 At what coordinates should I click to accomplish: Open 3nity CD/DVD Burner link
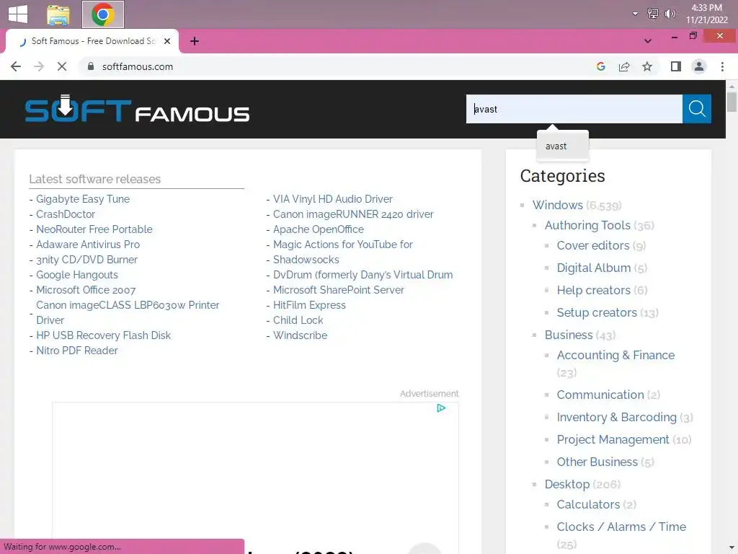pyautogui.click(x=87, y=260)
